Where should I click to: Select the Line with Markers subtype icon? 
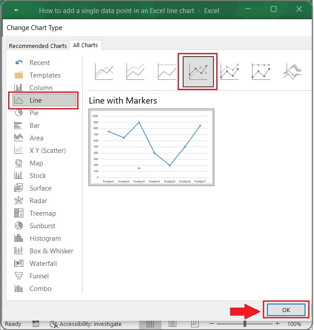coord(198,72)
